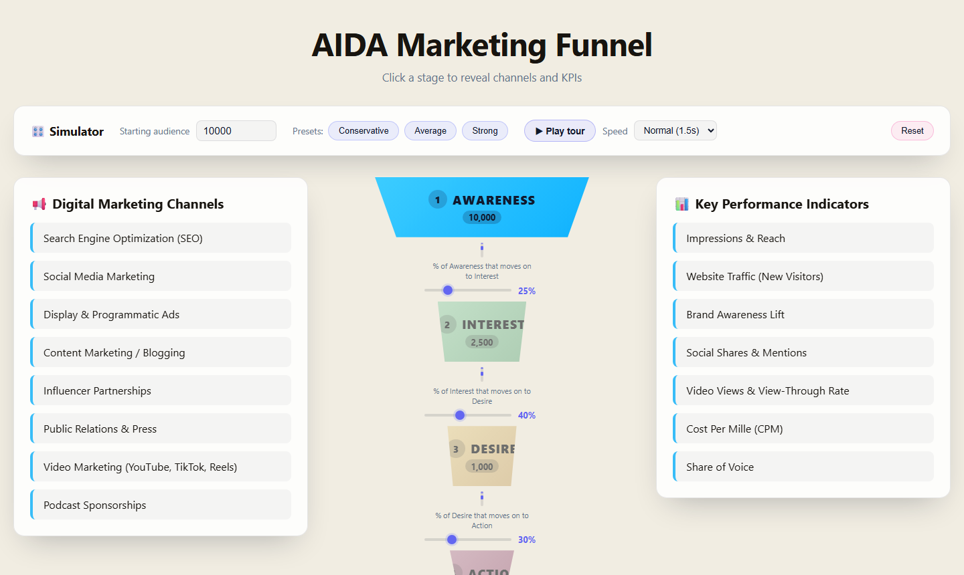Select the Awareness funnel stage
Screen dimensions: 964x575
point(482,207)
